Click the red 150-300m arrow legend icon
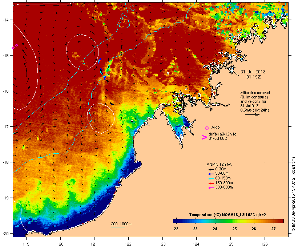 211,183
